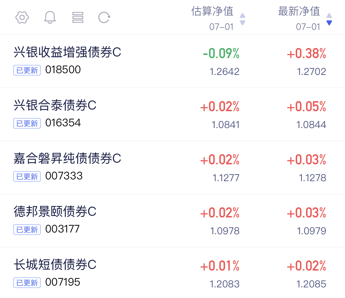The width and height of the screenshot is (345, 298).
Task: Tap the 已更新 badge for 007195
Action: (x=27, y=283)
